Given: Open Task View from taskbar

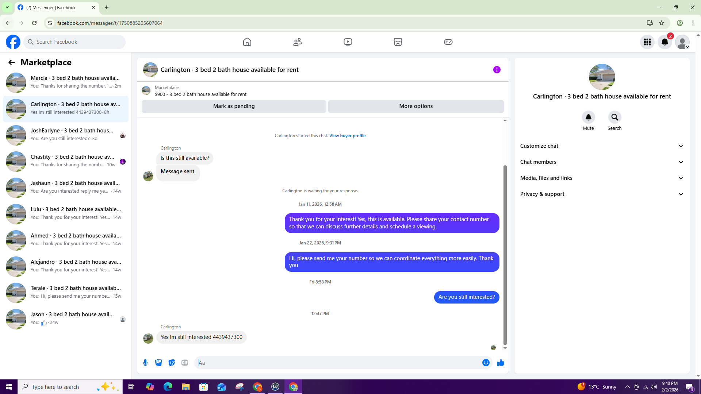Looking at the screenshot, I should (131, 387).
